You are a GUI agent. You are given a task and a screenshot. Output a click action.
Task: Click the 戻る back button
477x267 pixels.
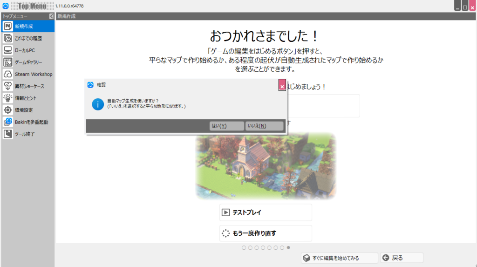coord(402,258)
